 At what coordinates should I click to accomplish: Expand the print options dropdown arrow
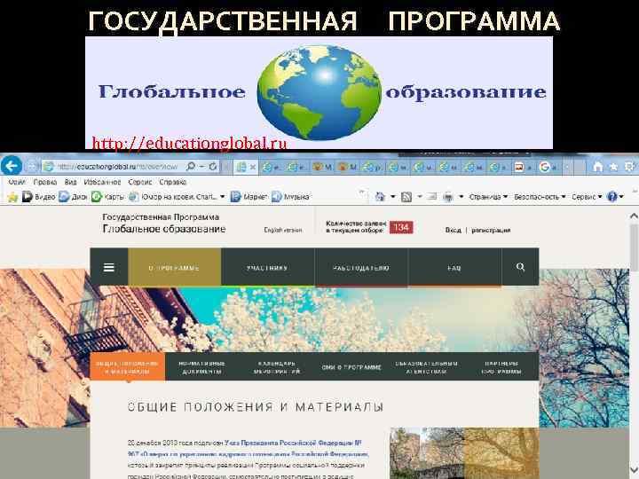pyautogui.click(x=461, y=197)
